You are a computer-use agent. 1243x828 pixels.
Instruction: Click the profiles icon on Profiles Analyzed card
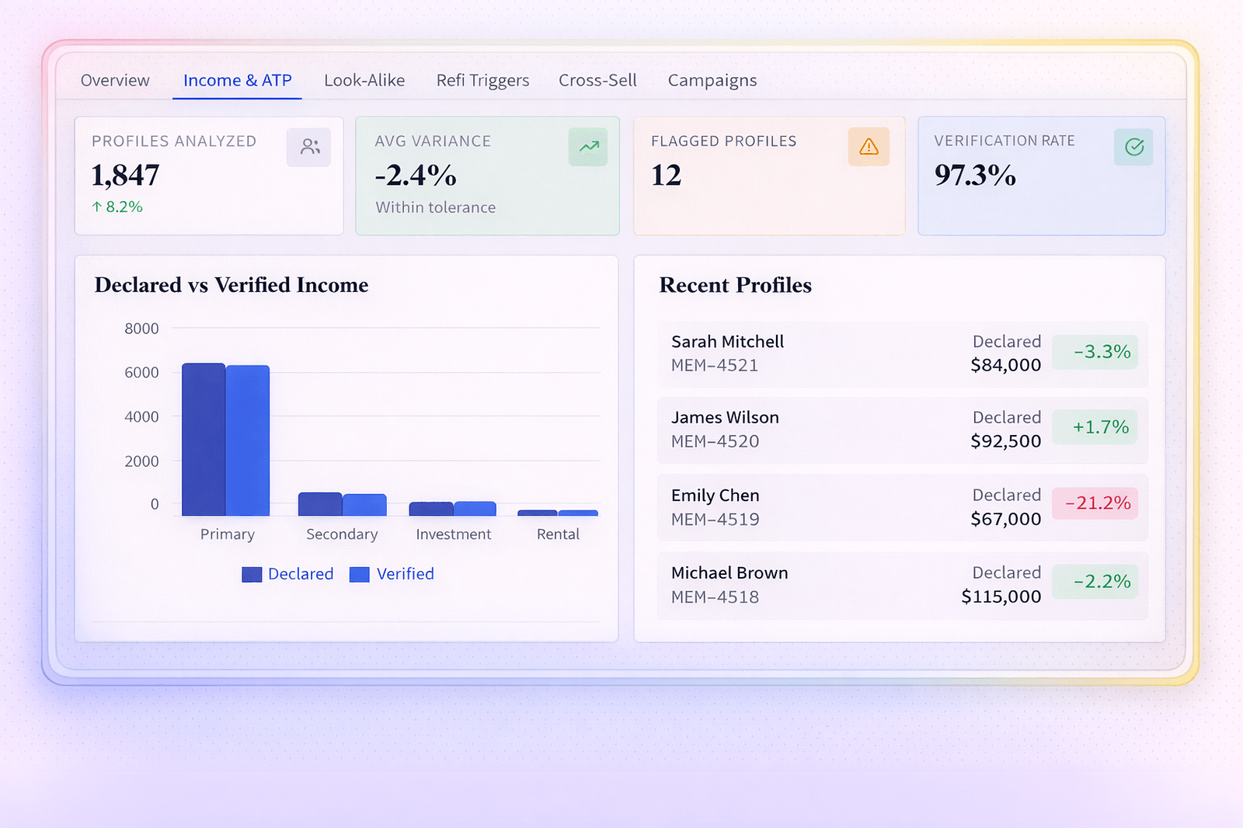point(309,146)
